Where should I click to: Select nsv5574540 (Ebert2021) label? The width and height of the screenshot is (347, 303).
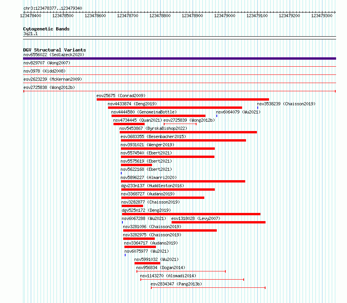(x=146, y=153)
